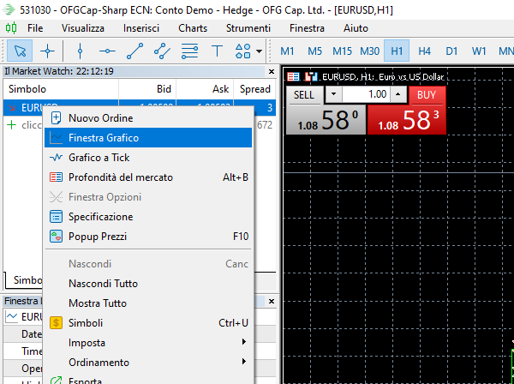Click the Popup Prezzi icon
Screen dimensions: 514x384
point(56,236)
